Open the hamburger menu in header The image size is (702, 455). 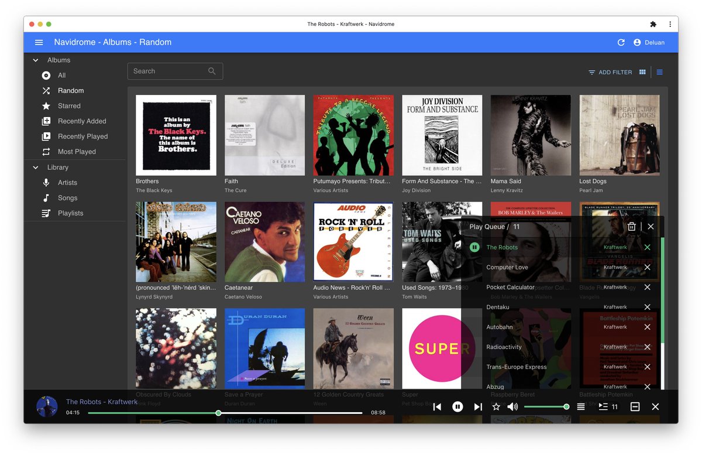39,42
